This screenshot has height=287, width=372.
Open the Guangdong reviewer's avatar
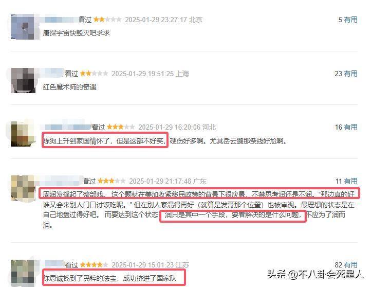(x=23, y=188)
